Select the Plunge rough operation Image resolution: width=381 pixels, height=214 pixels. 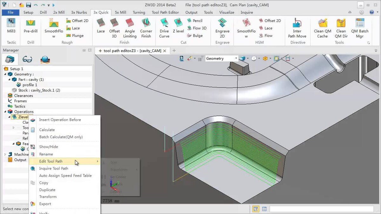click(x=75, y=36)
